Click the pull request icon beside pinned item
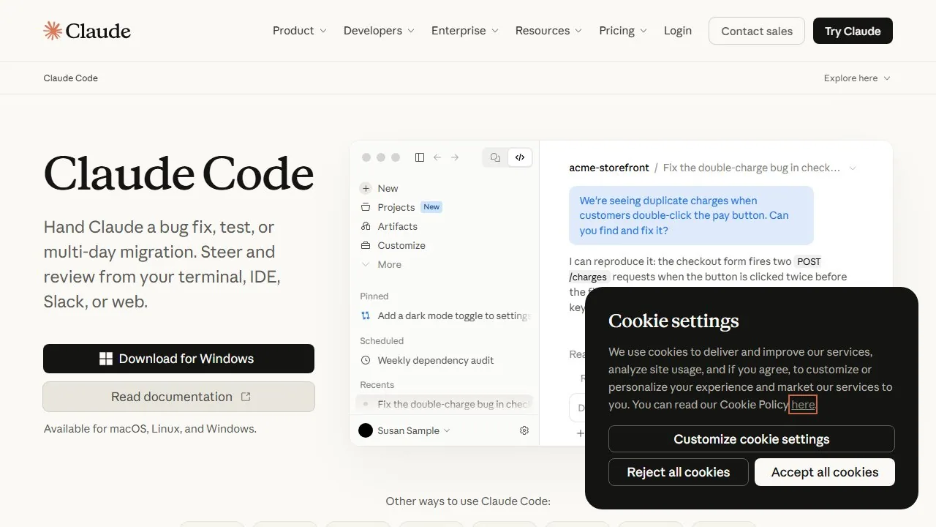Screen dimensions: 936x527 point(366,315)
